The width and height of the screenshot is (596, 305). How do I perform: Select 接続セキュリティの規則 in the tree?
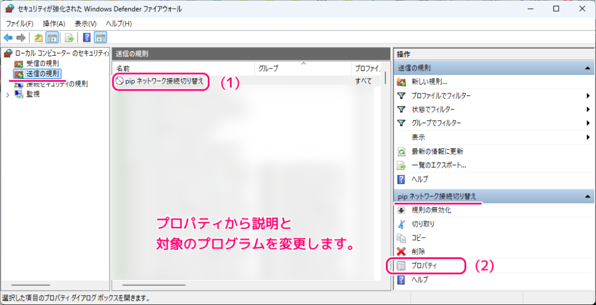click(x=57, y=84)
